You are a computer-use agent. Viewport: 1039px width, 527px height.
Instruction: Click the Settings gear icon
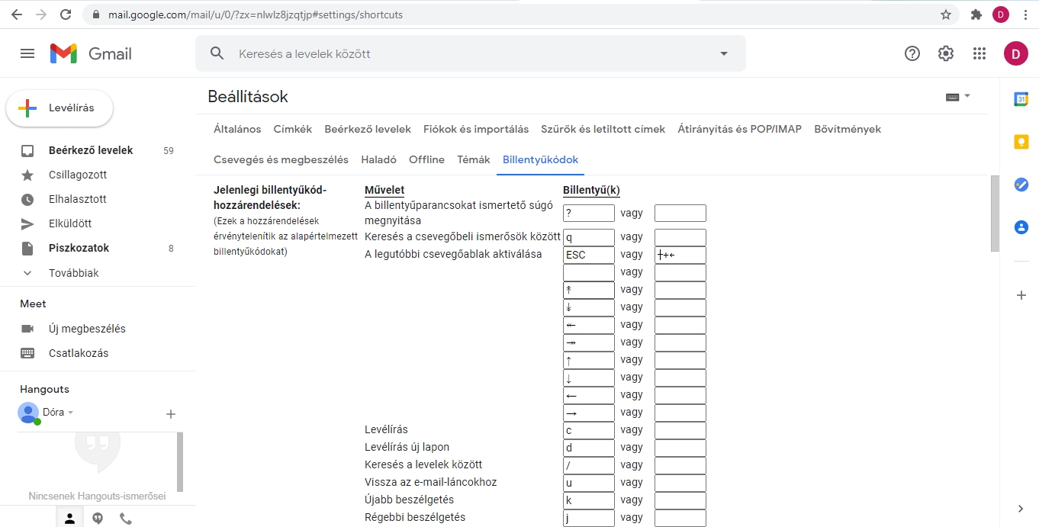point(946,53)
